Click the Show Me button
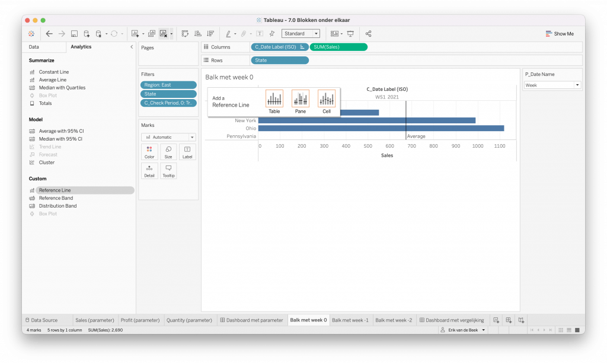Screen dimensions: 607x363 pyautogui.click(x=560, y=34)
